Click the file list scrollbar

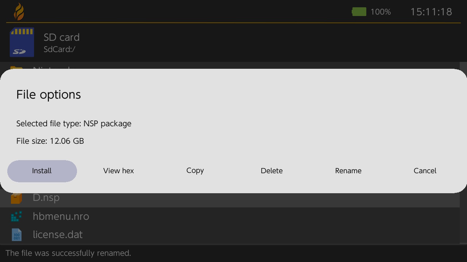click(x=463, y=218)
